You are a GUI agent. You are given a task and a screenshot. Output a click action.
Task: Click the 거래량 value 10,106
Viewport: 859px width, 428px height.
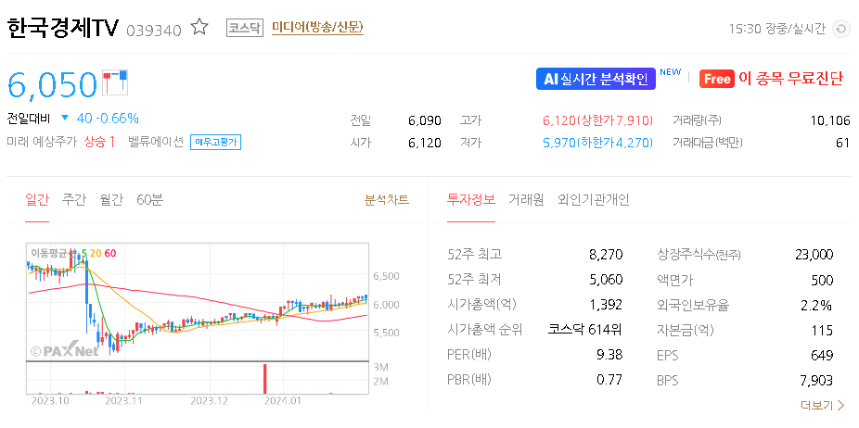pyautogui.click(x=830, y=120)
